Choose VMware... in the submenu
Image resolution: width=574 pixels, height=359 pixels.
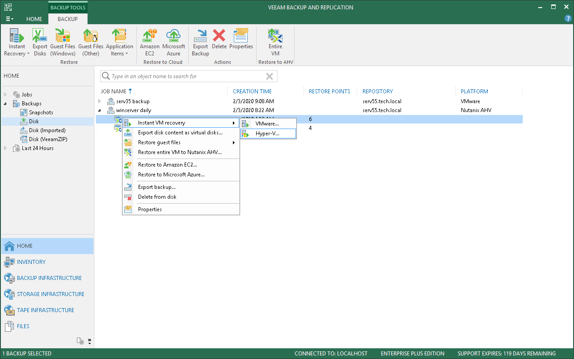pos(268,123)
